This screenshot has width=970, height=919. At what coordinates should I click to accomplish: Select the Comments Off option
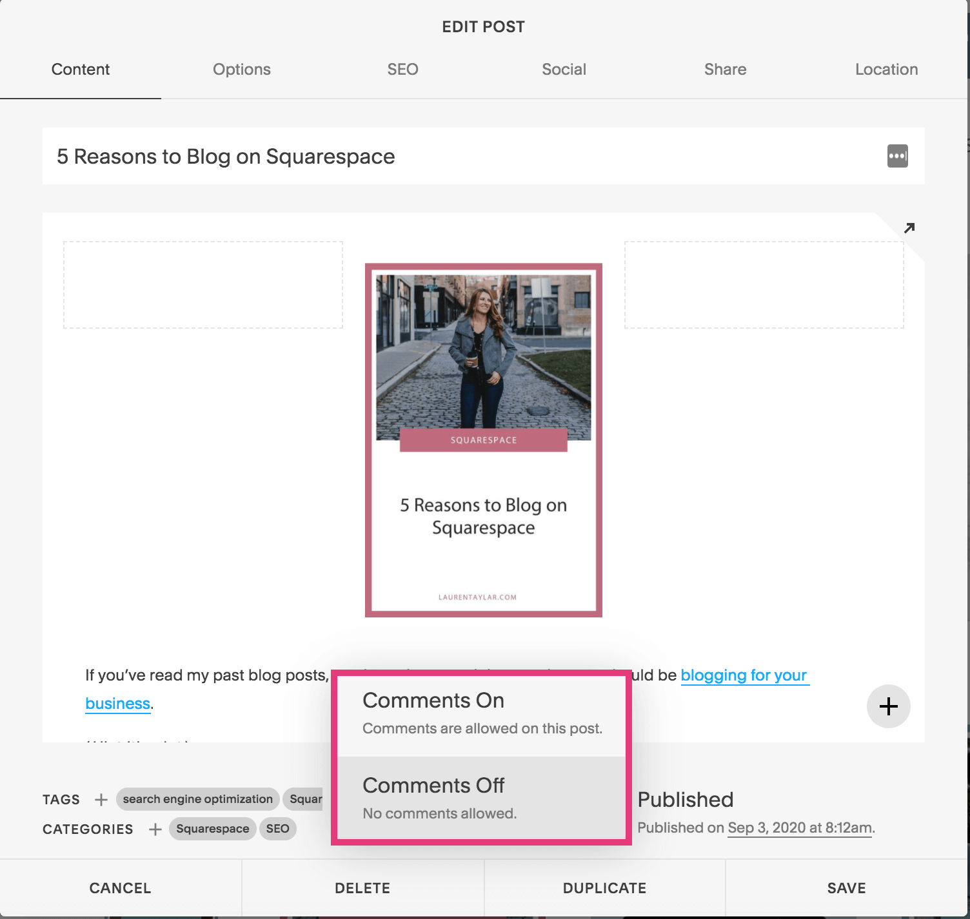(481, 798)
